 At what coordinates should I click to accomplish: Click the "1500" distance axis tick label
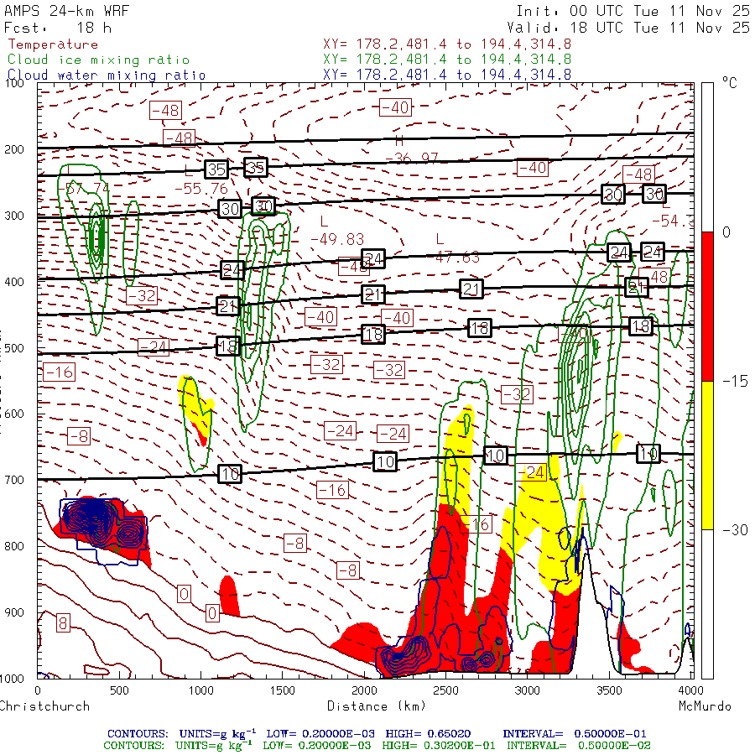pyautogui.click(x=282, y=690)
